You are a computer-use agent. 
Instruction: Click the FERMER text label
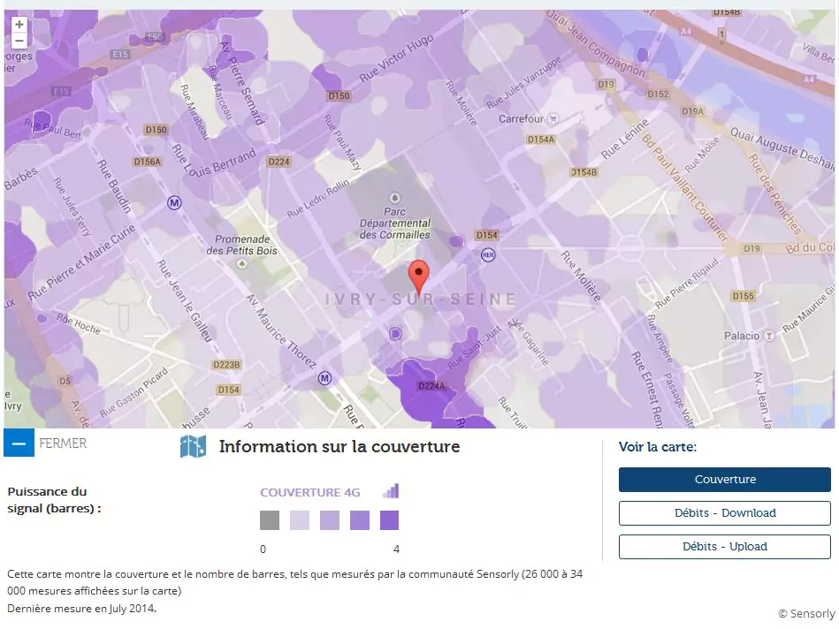(63, 443)
